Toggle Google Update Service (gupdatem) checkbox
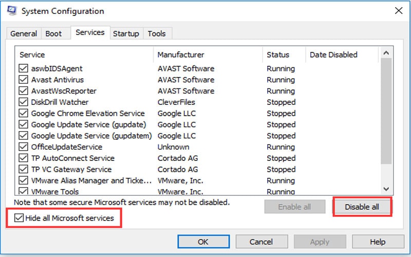411x257 pixels. [x=23, y=136]
